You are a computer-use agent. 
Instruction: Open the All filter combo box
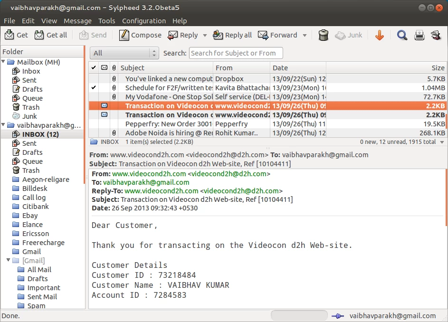(124, 53)
